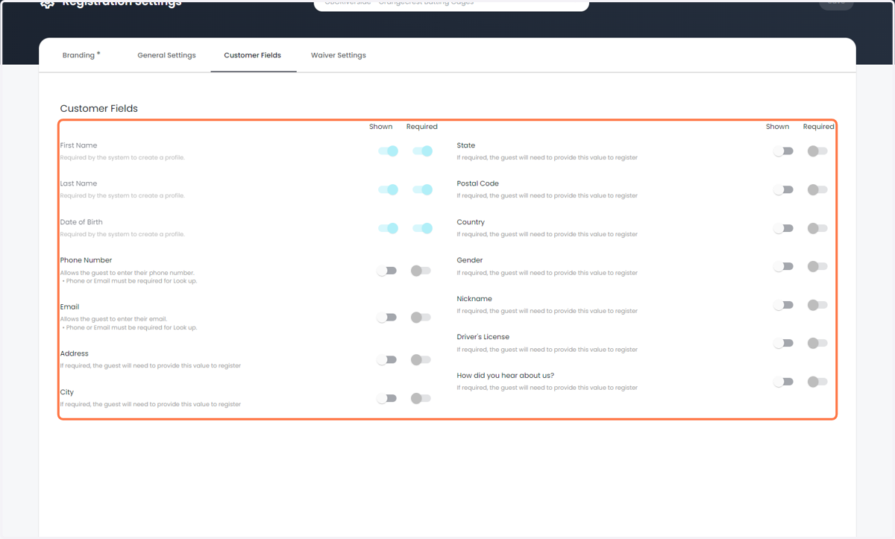
Task: Switch to the General Settings tab
Action: pos(166,55)
